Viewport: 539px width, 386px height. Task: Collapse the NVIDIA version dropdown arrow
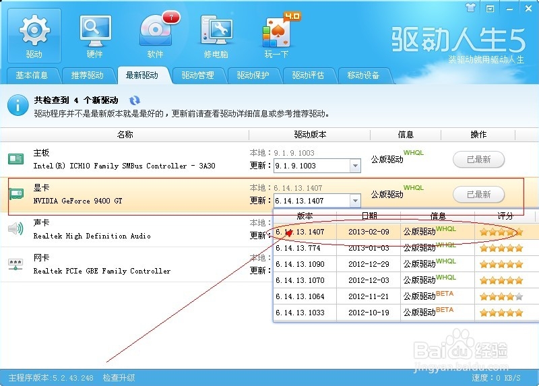355,201
